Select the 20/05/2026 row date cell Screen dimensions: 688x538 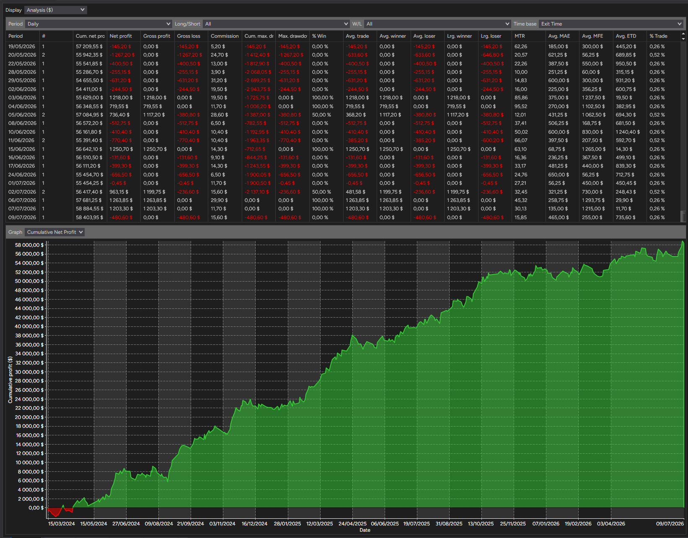coord(22,55)
